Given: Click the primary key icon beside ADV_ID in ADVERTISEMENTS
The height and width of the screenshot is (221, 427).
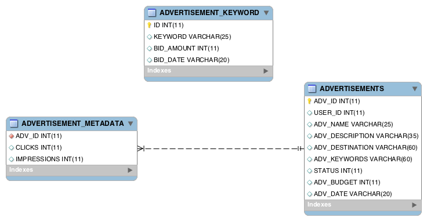Looking at the screenshot, I should (309, 101).
